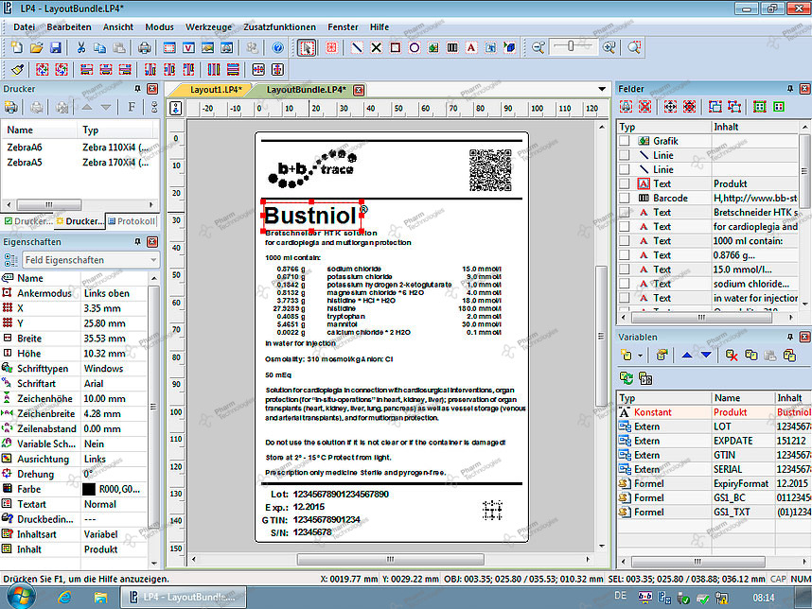Click the copy icon in main toolbar
Viewport: 812px width, 609px height.
(99, 47)
